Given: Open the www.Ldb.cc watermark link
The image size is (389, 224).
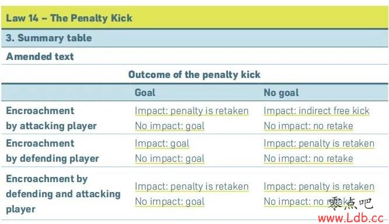Looking at the screenshot, I should coord(351,218).
